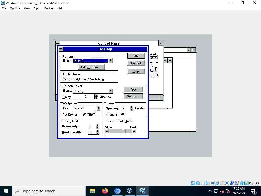Viewport: 261px width, 196px height.
Task: Show hidden tray icons chevron
Action: point(210,191)
